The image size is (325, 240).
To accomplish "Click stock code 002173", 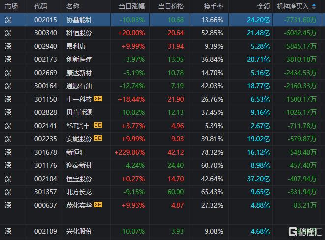I will point(46,59).
